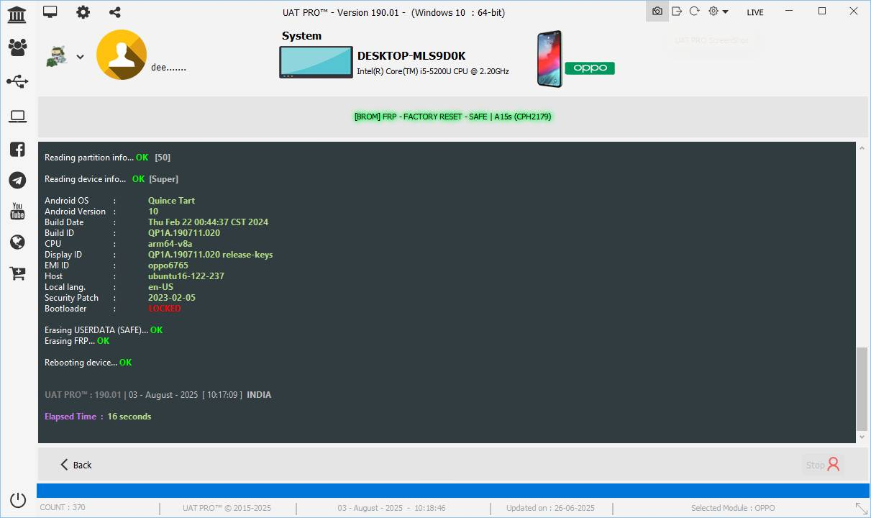Click the laptop icon in left sidebar

coord(17,117)
